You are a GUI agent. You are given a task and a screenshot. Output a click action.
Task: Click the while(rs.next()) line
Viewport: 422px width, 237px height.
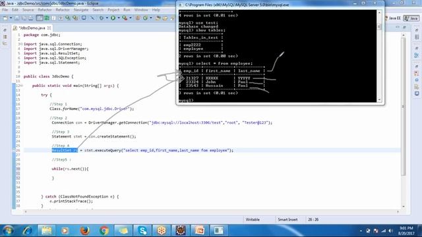tap(70, 169)
